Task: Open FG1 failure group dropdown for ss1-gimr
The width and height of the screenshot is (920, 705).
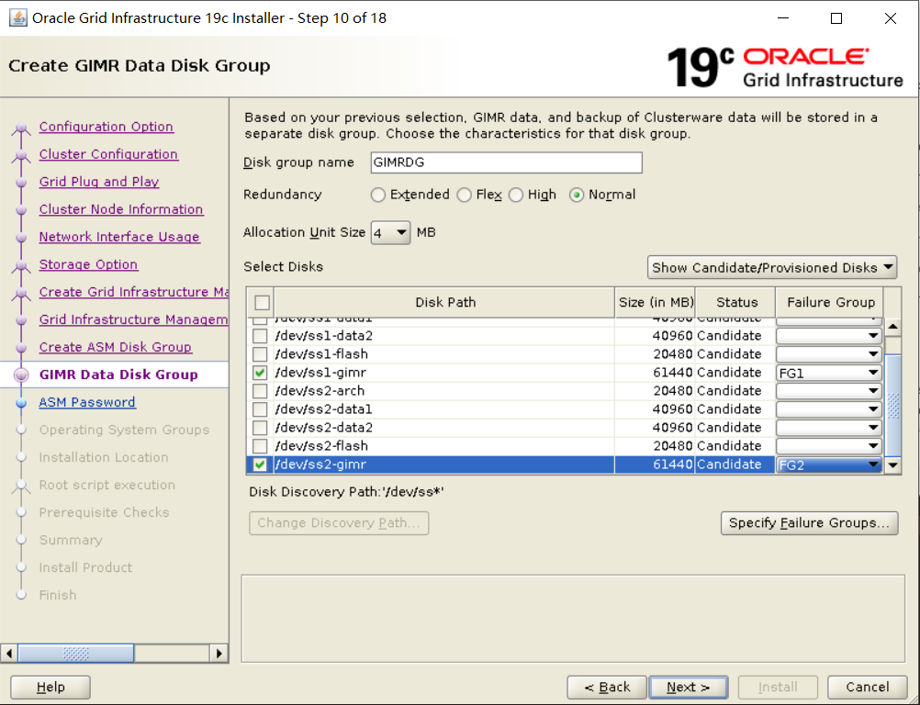Action: click(x=828, y=373)
